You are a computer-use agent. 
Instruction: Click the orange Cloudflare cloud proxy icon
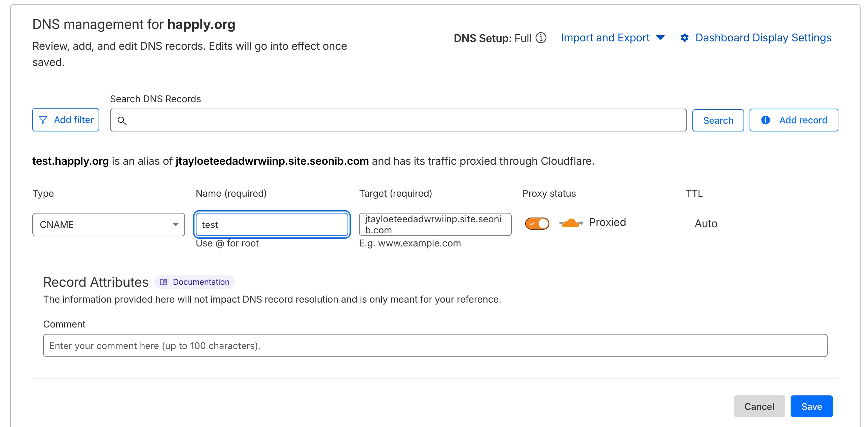click(x=571, y=223)
